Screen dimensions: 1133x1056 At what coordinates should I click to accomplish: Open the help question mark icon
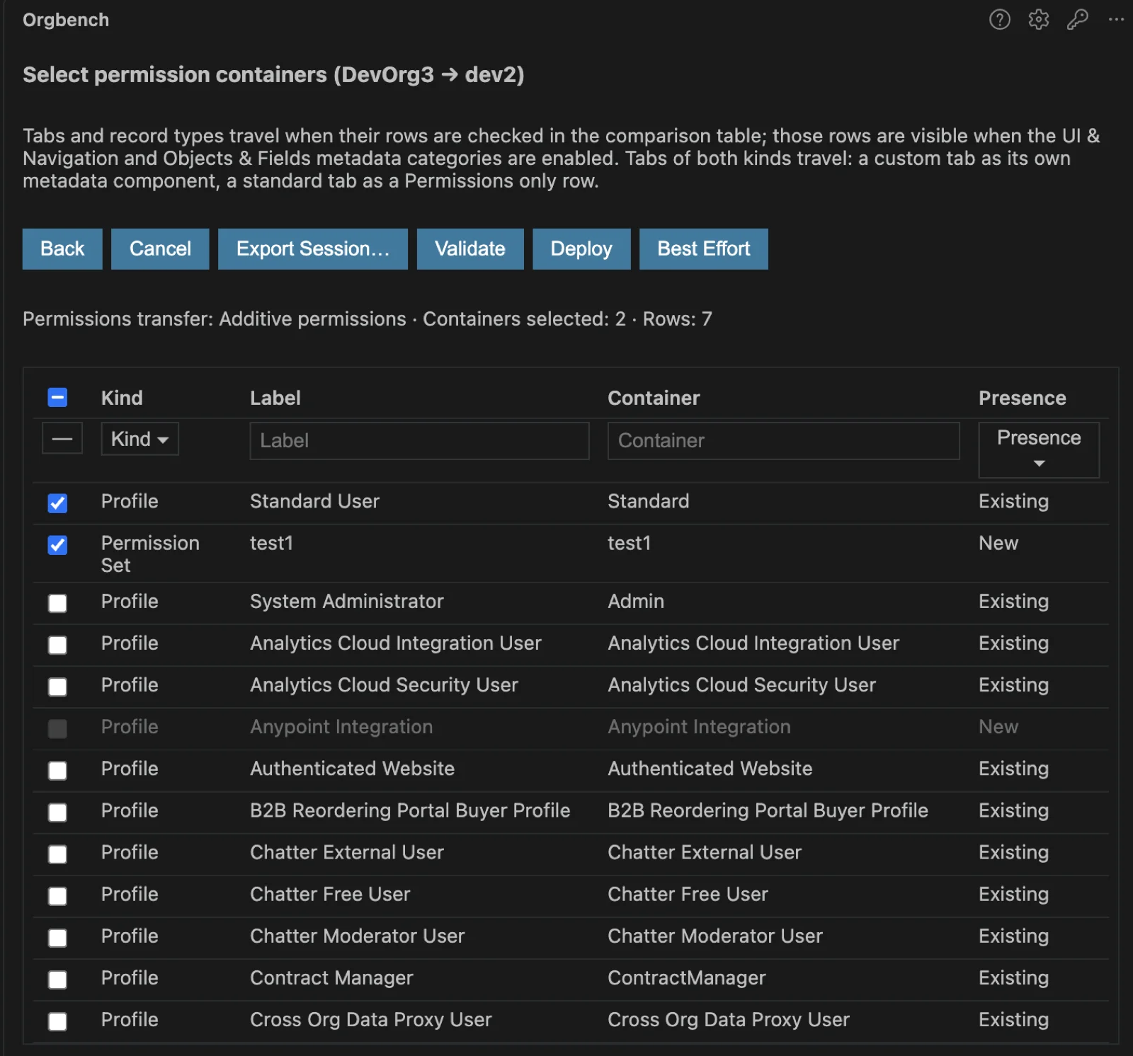[999, 20]
